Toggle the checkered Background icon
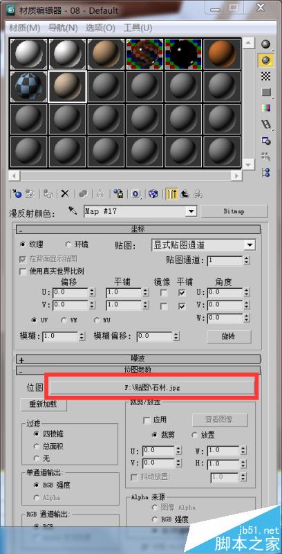 [x=266, y=76]
